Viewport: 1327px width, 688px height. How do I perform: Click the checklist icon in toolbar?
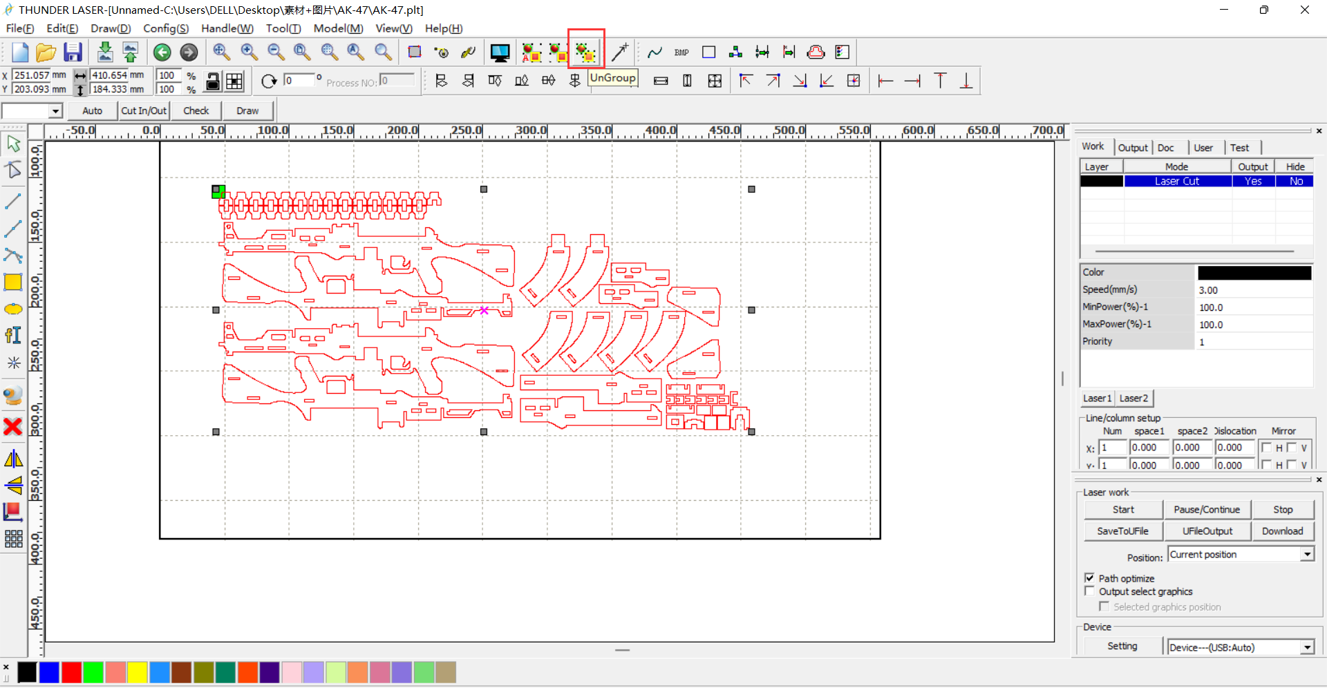pyautogui.click(x=843, y=52)
